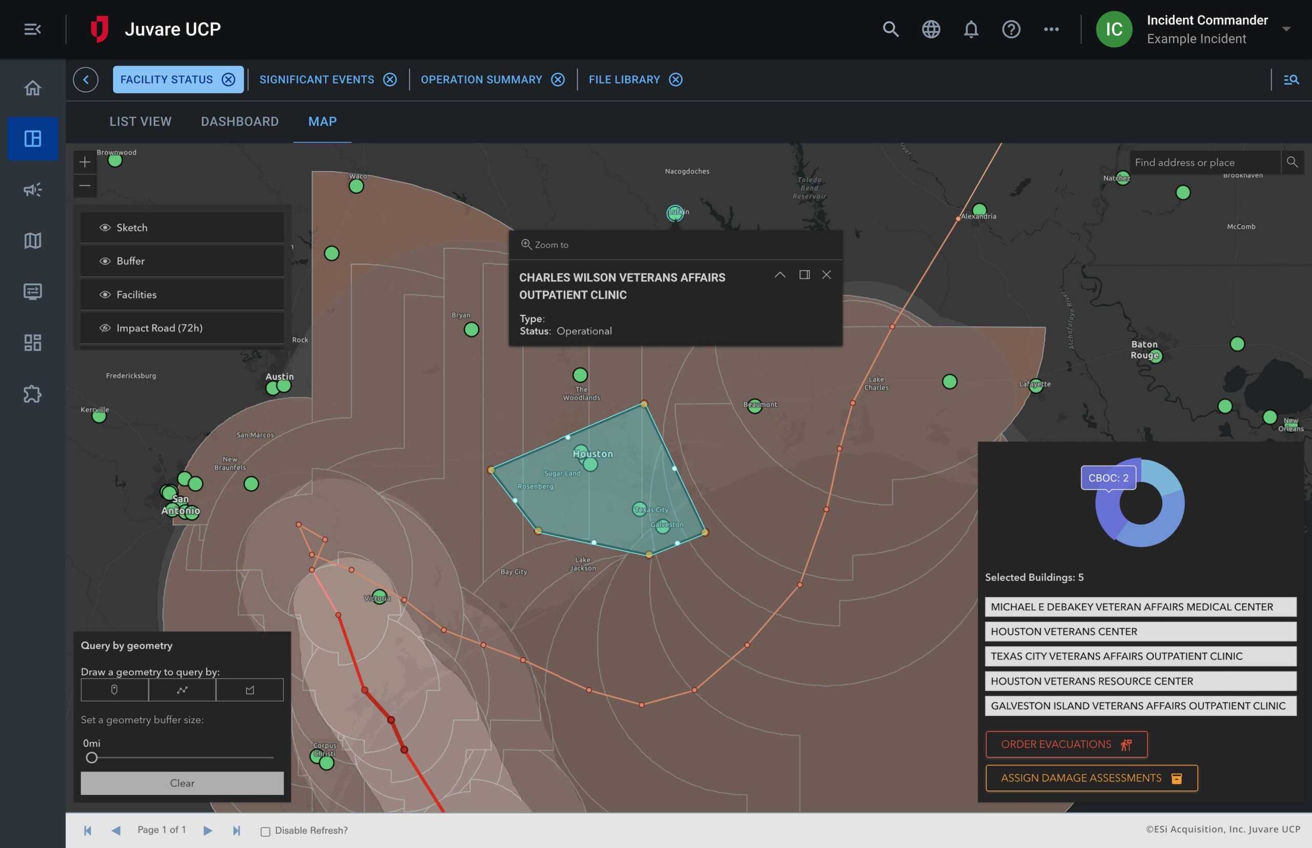The image size is (1312, 848).
Task: Open the megaphone notifications sidebar icon
Action: tap(32, 190)
